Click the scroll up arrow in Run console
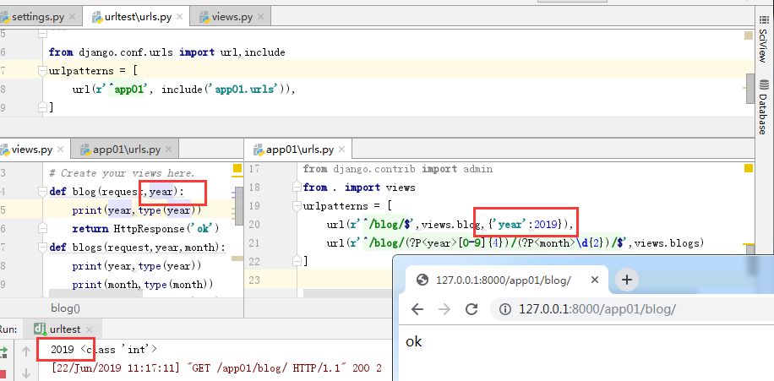 click(x=26, y=352)
